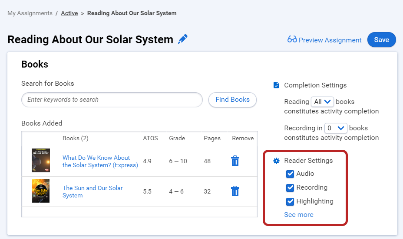Click the Completion Settings document icon
The width and height of the screenshot is (403, 239).
pos(276,85)
